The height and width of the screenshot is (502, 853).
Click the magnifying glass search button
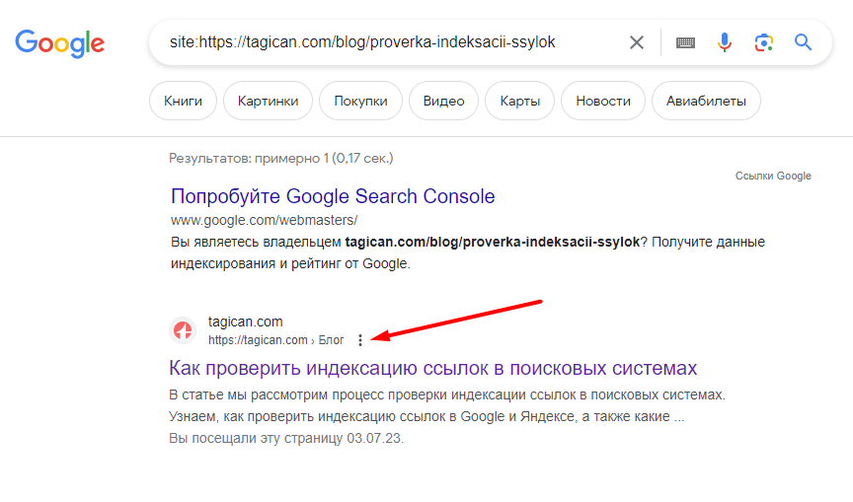[804, 42]
